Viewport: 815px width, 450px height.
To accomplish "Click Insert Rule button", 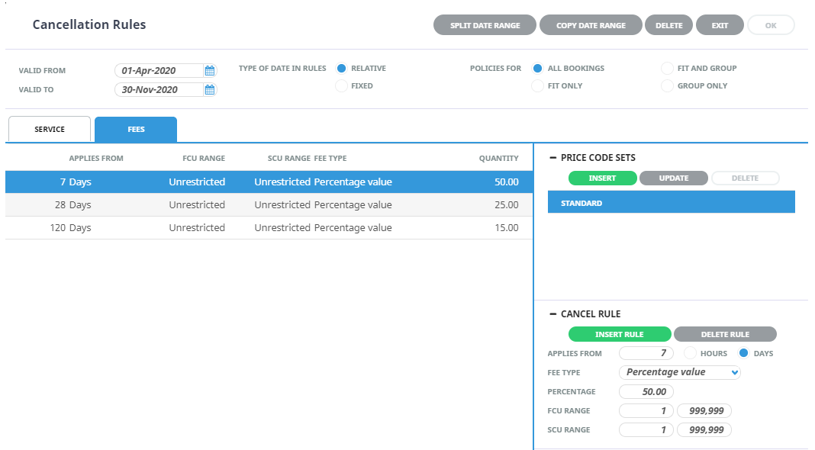I will pyautogui.click(x=619, y=334).
